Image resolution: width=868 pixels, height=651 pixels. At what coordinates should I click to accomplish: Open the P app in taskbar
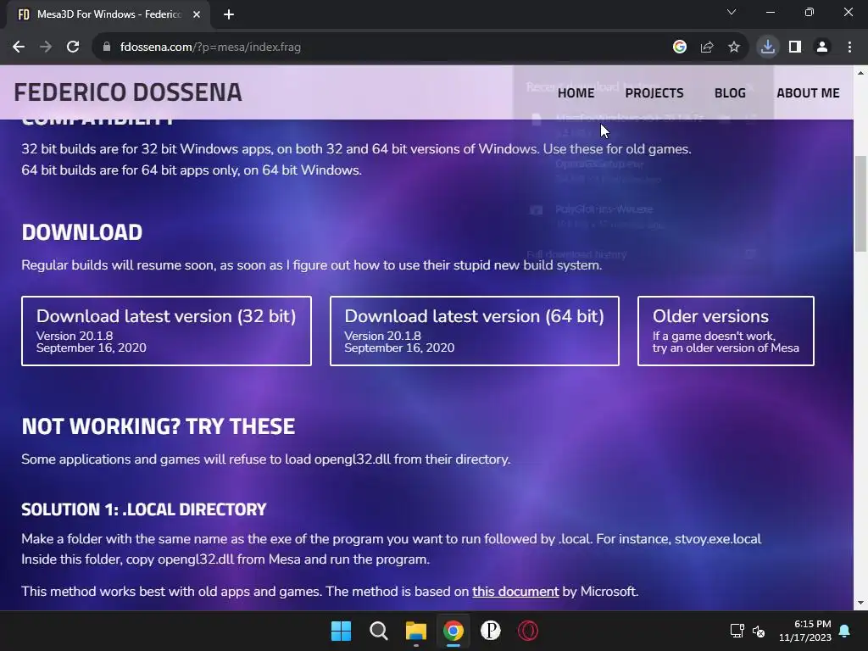[491, 631]
